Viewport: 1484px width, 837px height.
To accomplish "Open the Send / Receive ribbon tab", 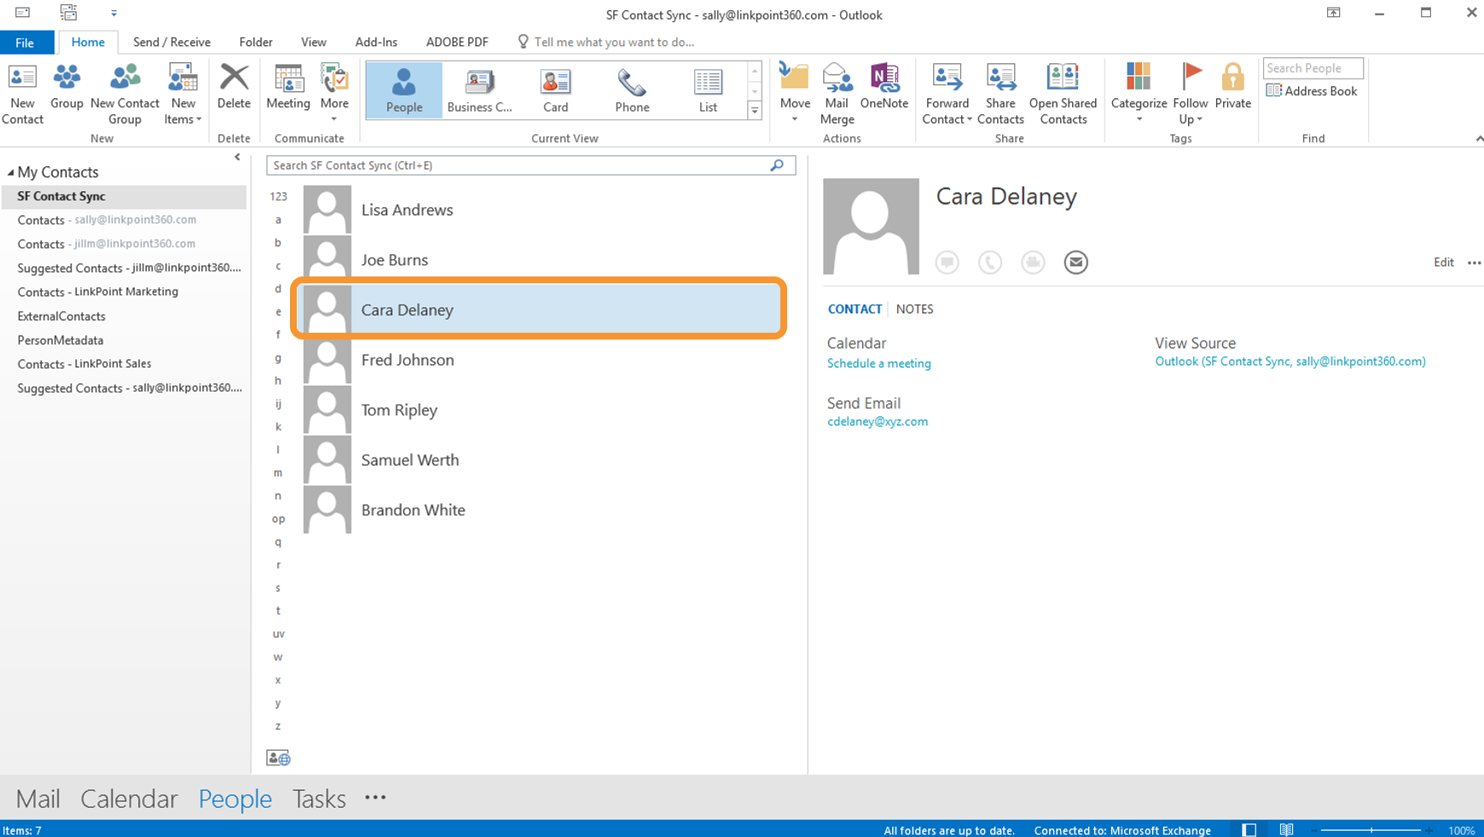I will coord(171,42).
